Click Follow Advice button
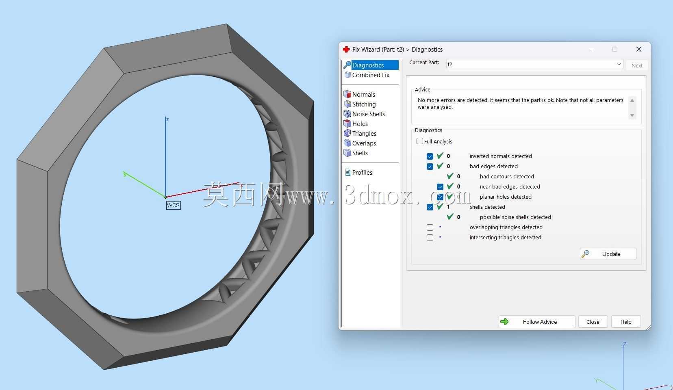 pos(537,322)
